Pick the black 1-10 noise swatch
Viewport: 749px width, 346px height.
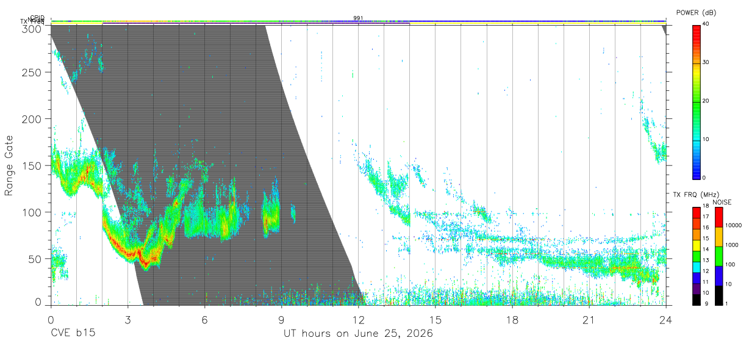click(x=719, y=295)
